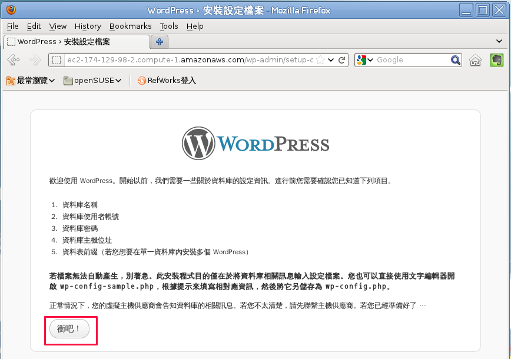Click the list item 資料庫名稱
The width and height of the screenshot is (511, 359).
pyautogui.click(x=80, y=205)
